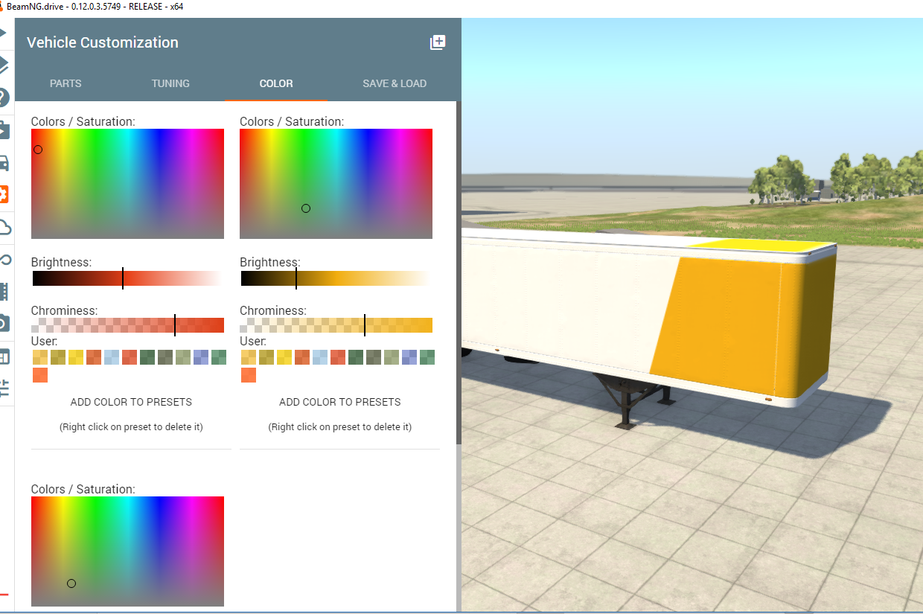Click the first panel's Brightness slider

coord(127,278)
